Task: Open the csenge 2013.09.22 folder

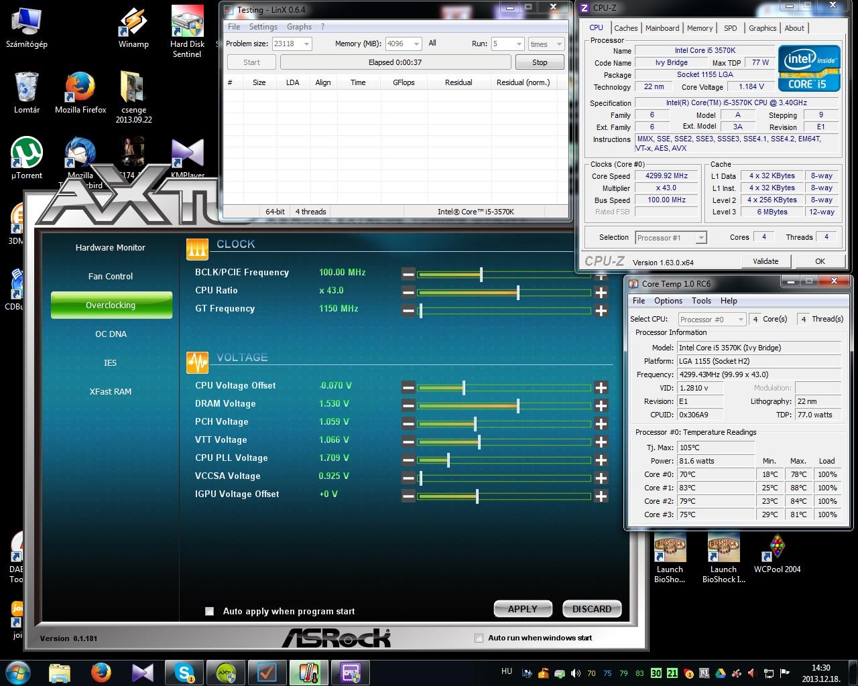Action: pos(133,98)
